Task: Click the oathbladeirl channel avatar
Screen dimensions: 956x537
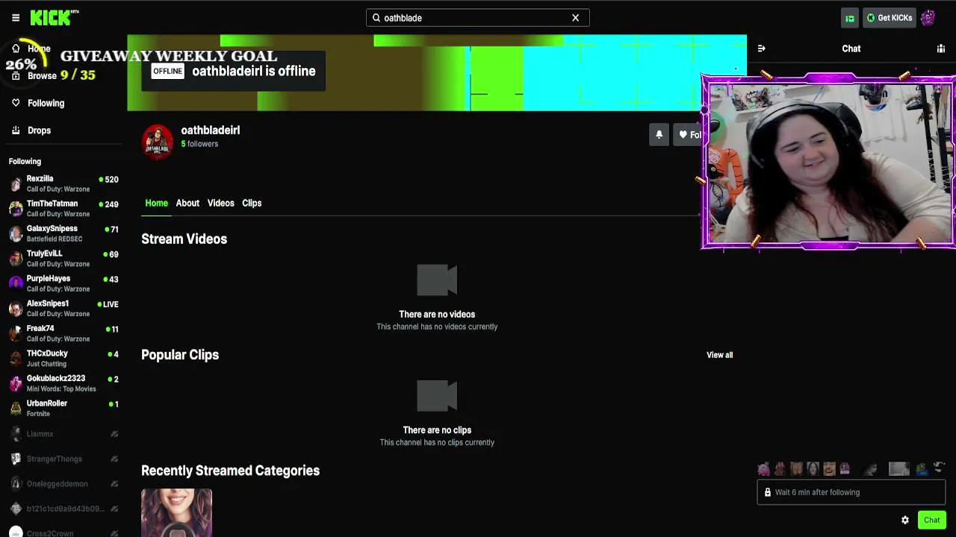Action: 158,141
